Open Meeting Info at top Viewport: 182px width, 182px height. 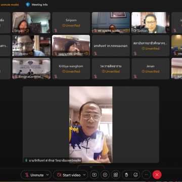pyautogui.click(x=37, y=5)
